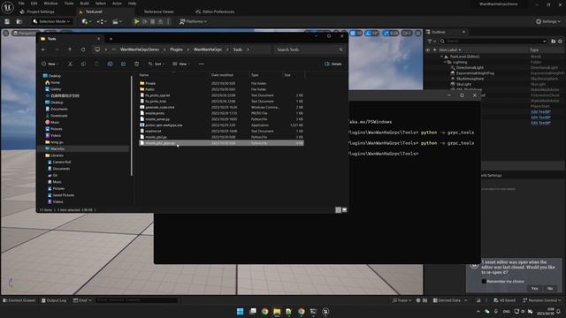This screenshot has height=318, width=566.
Task: Select DirectionalLight in the Outliner
Action: pyautogui.click(x=470, y=67)
